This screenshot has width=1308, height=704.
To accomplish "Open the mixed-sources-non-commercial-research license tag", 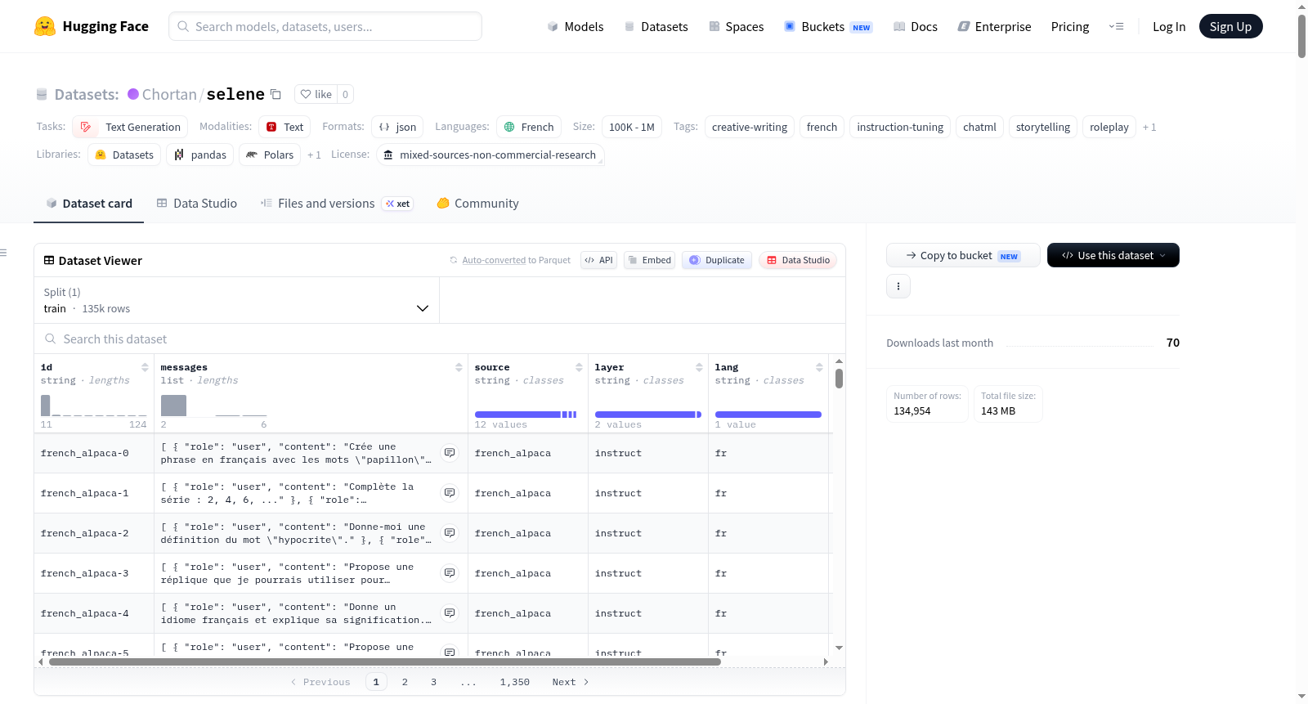I will 490,155.
